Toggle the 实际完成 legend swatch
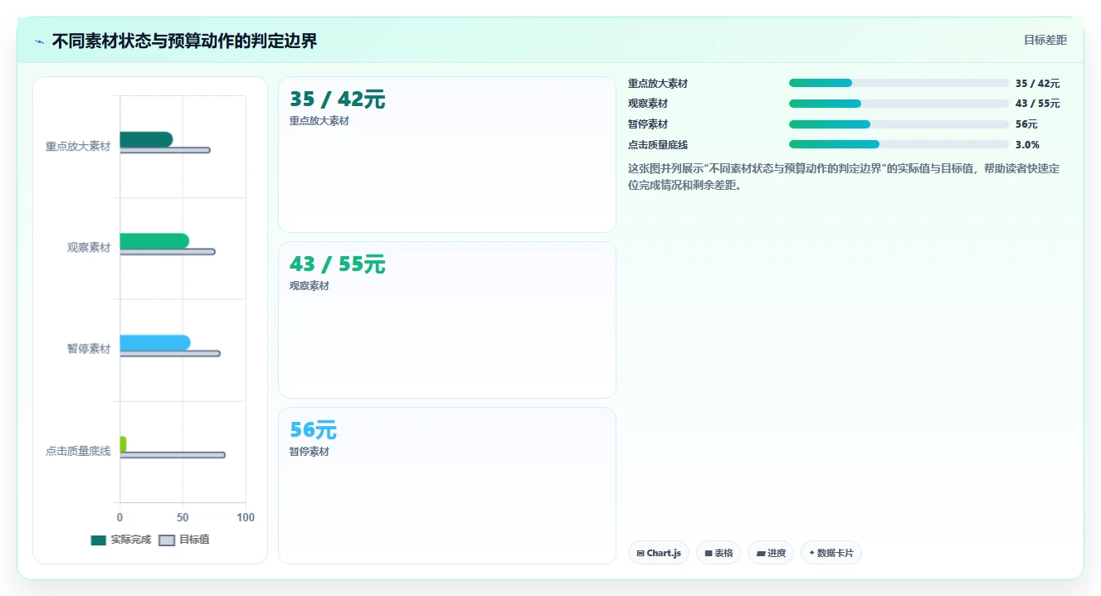The height and width of the screenshot is (596, 1101). pyautogui.click(x=99, y=540)
